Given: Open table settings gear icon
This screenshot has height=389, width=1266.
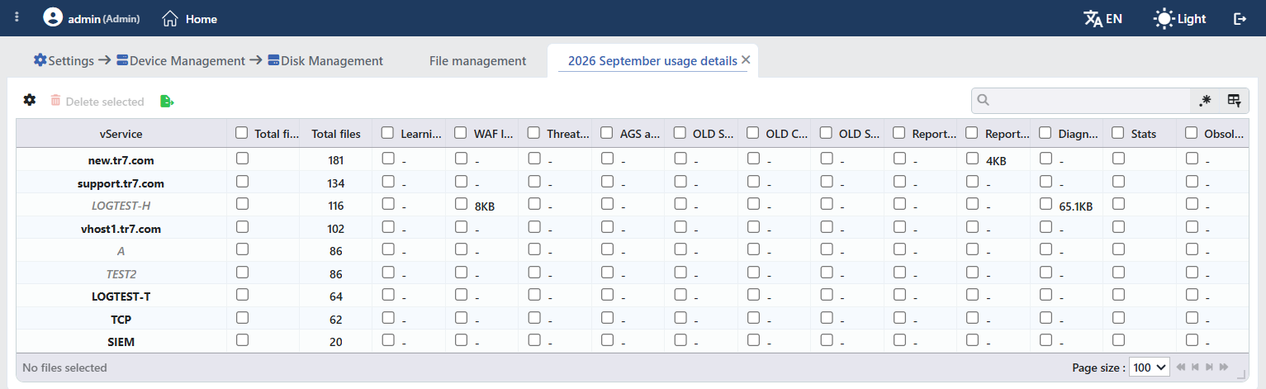Looking at the screenshot, I should (30, 100).
